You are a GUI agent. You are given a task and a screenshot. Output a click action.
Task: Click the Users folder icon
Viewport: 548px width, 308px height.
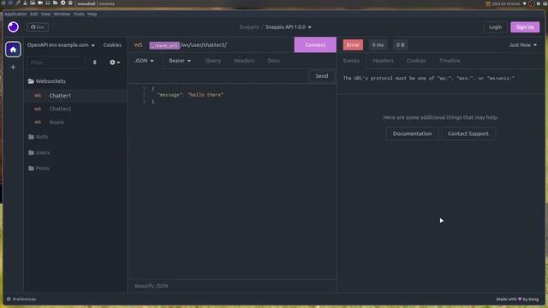(x=31, y=152)
